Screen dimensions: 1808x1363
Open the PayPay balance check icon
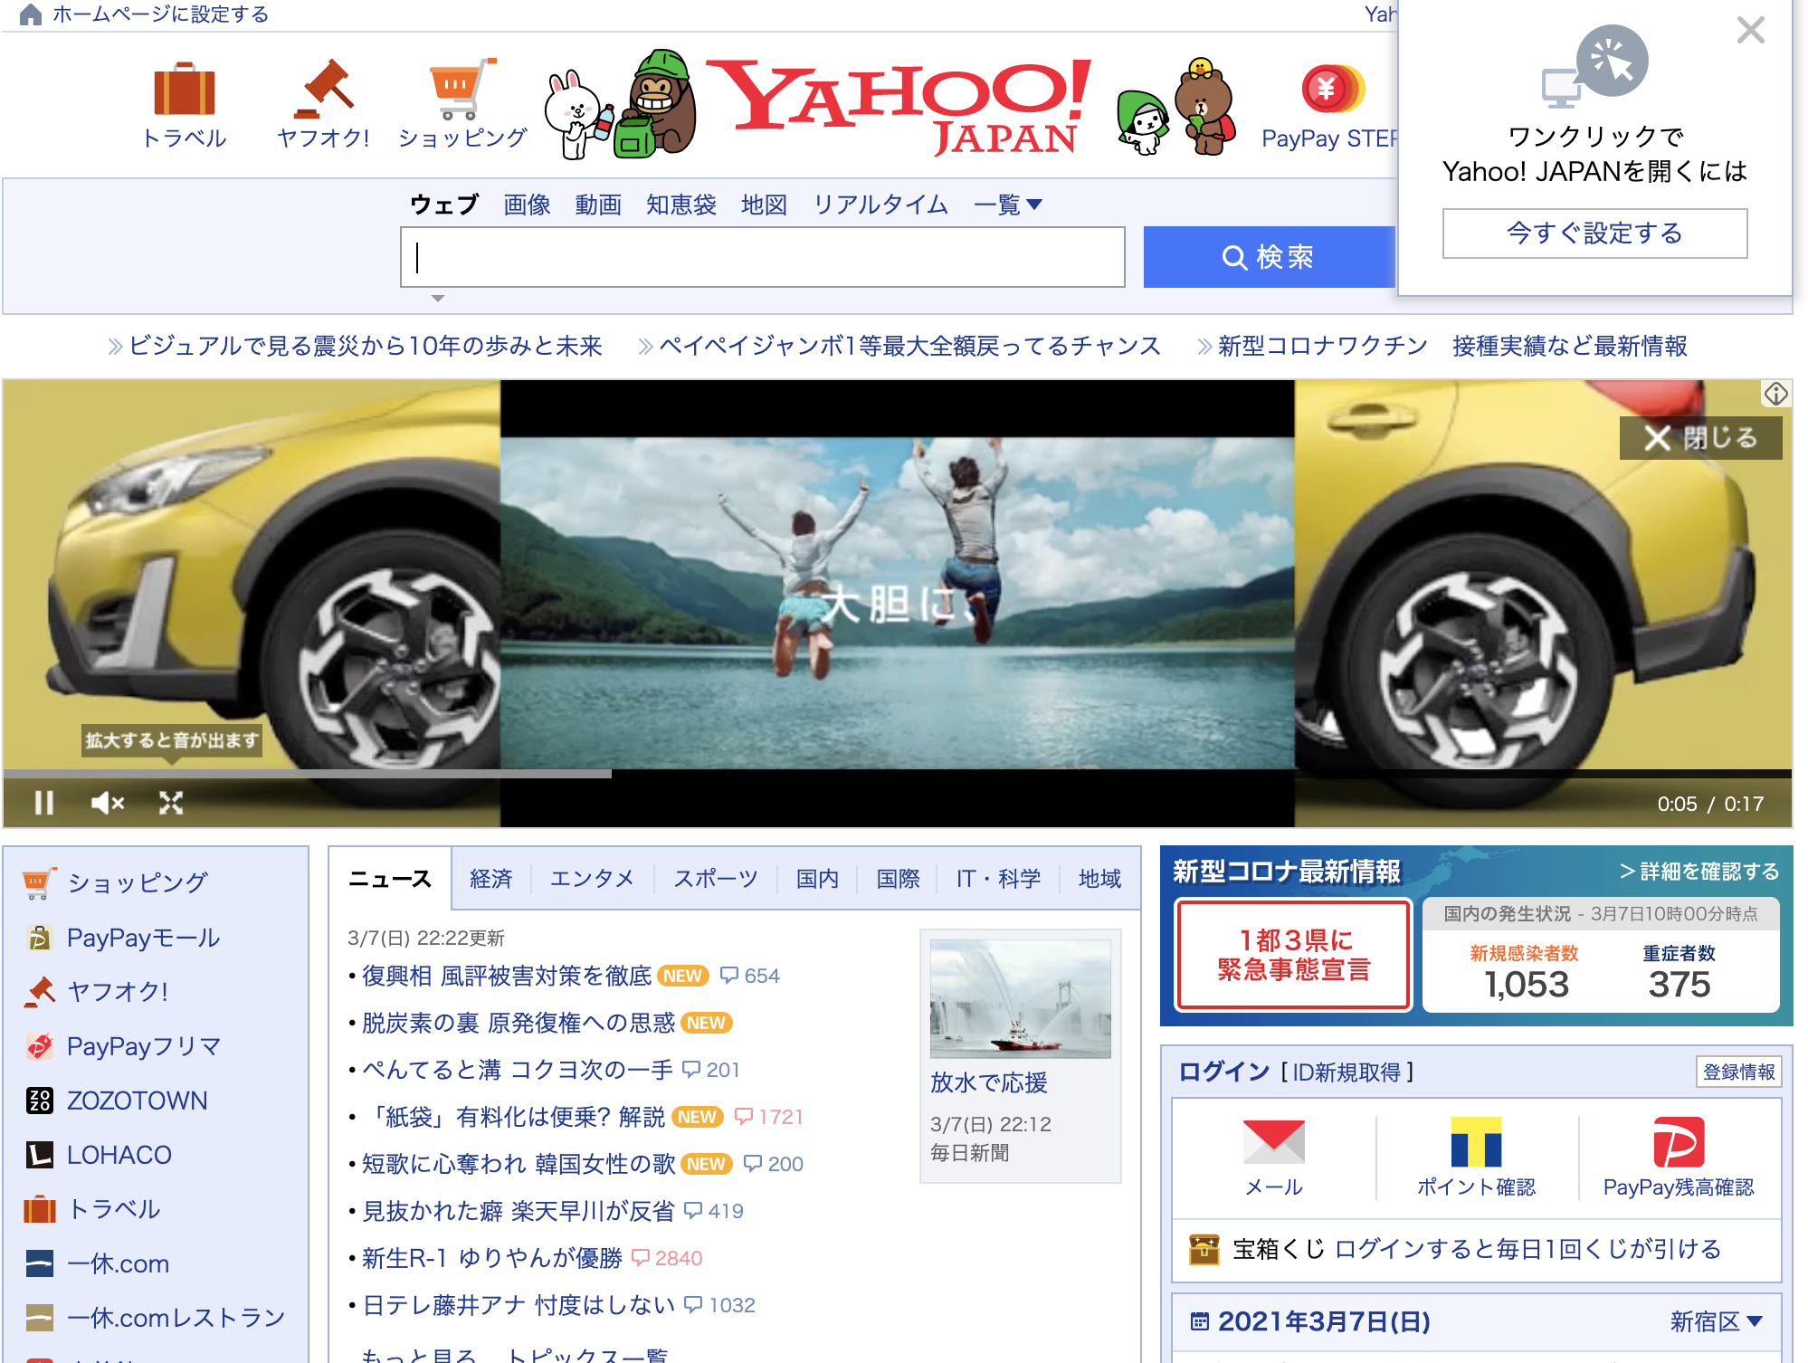coord(1678,1142)
